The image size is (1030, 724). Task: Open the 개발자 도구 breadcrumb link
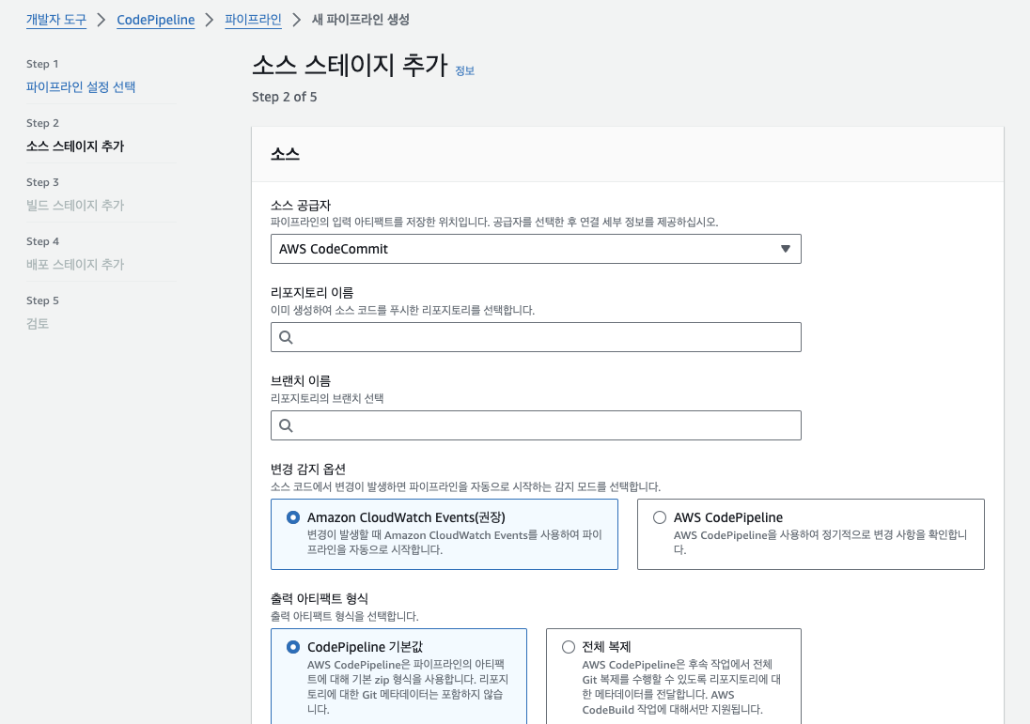pyautogui.click(x=55, y=20)
